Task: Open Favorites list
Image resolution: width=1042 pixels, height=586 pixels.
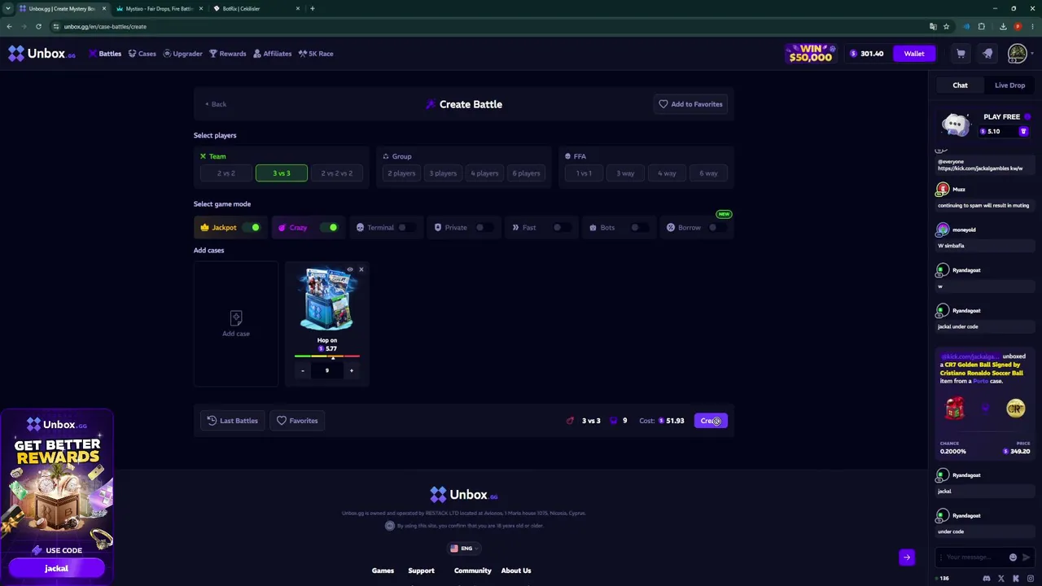Action: click(x=297, y=421)
